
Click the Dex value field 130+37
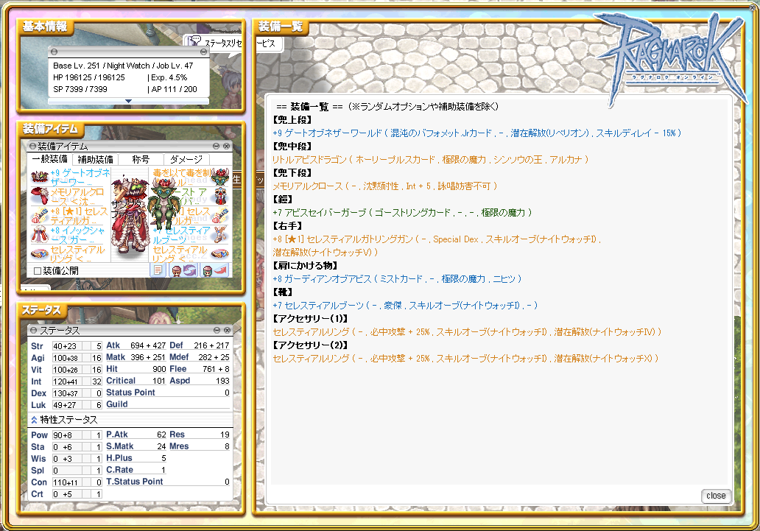[x=66, y=393]
